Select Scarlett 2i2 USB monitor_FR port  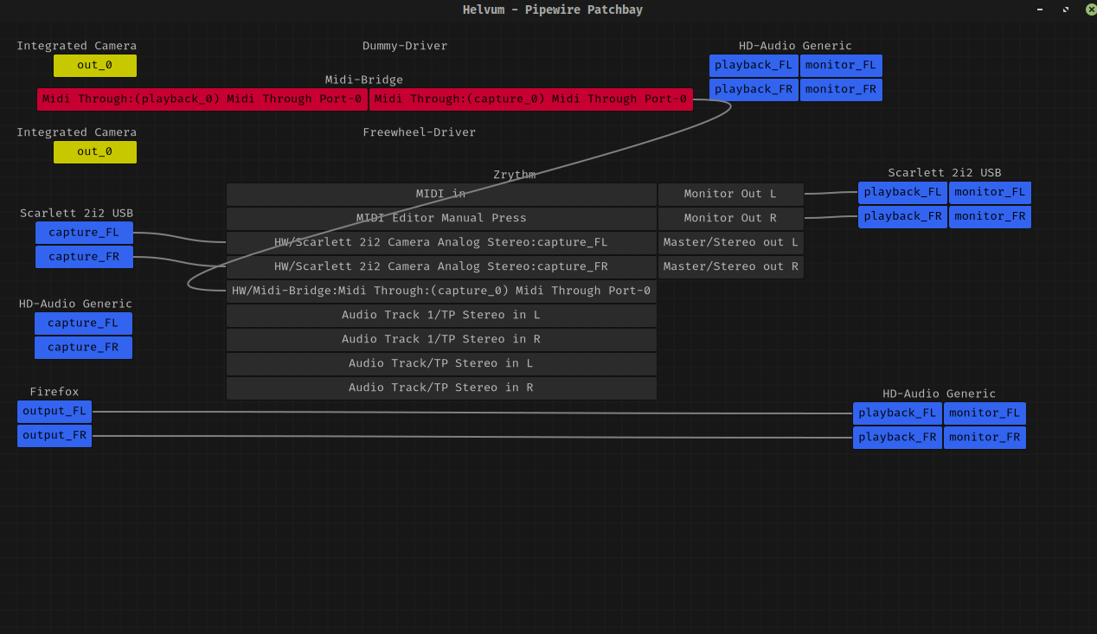click(x=990, y=217)
